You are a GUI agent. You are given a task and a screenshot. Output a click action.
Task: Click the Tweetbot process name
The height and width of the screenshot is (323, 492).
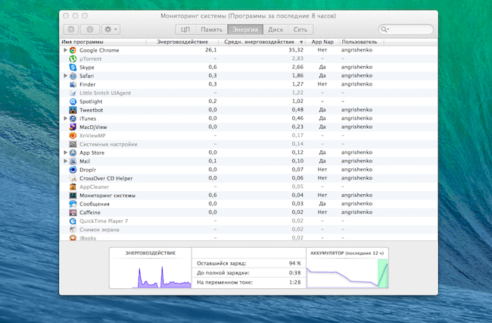(91, 110)
